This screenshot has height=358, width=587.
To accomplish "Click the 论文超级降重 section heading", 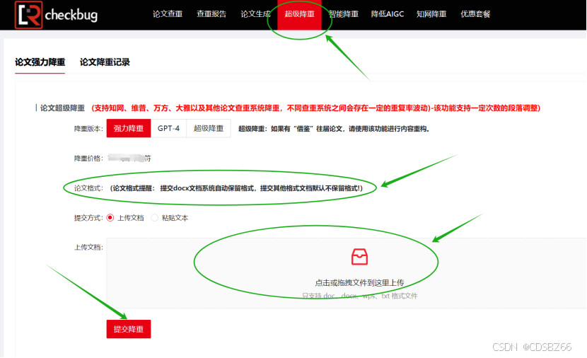I will (x=62, y=108).
